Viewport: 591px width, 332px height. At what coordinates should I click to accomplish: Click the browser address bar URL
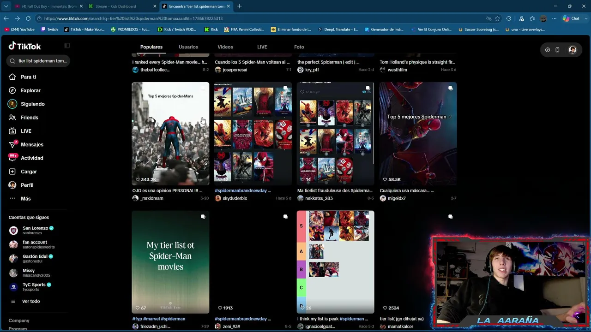click(133, 18)
